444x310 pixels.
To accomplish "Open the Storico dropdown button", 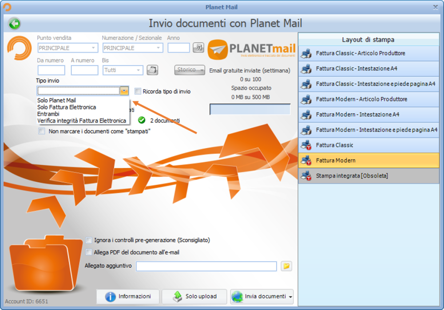I will (x=190, y=70).
